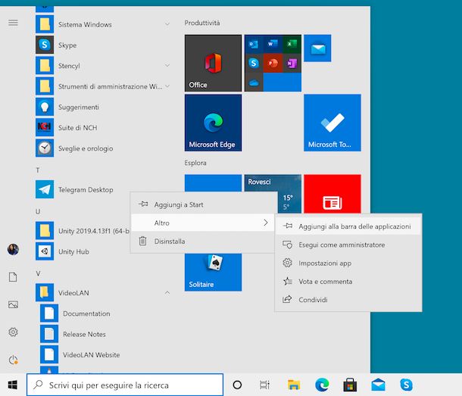Select Aggiungi alla barra delle applicazioni
The height and width of the screenshot is (396, 462).
tap(348, 226)
